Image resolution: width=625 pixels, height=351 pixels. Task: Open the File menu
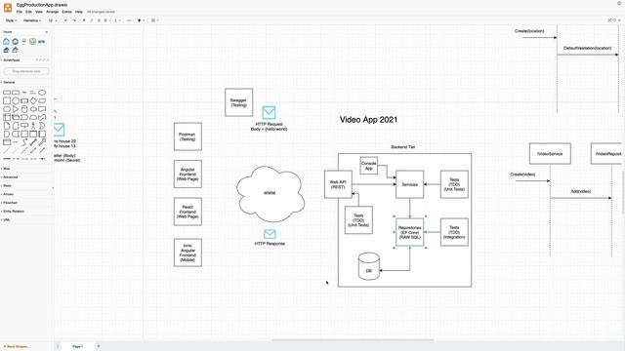tap(20, 12)
